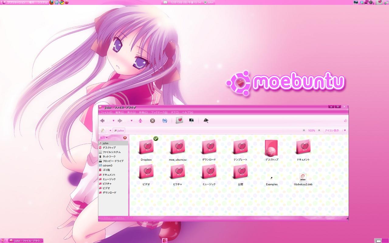Select the ビデオ folder in main view
The width and height of the screenshot is (389, 243).
(x=146, y=172)
